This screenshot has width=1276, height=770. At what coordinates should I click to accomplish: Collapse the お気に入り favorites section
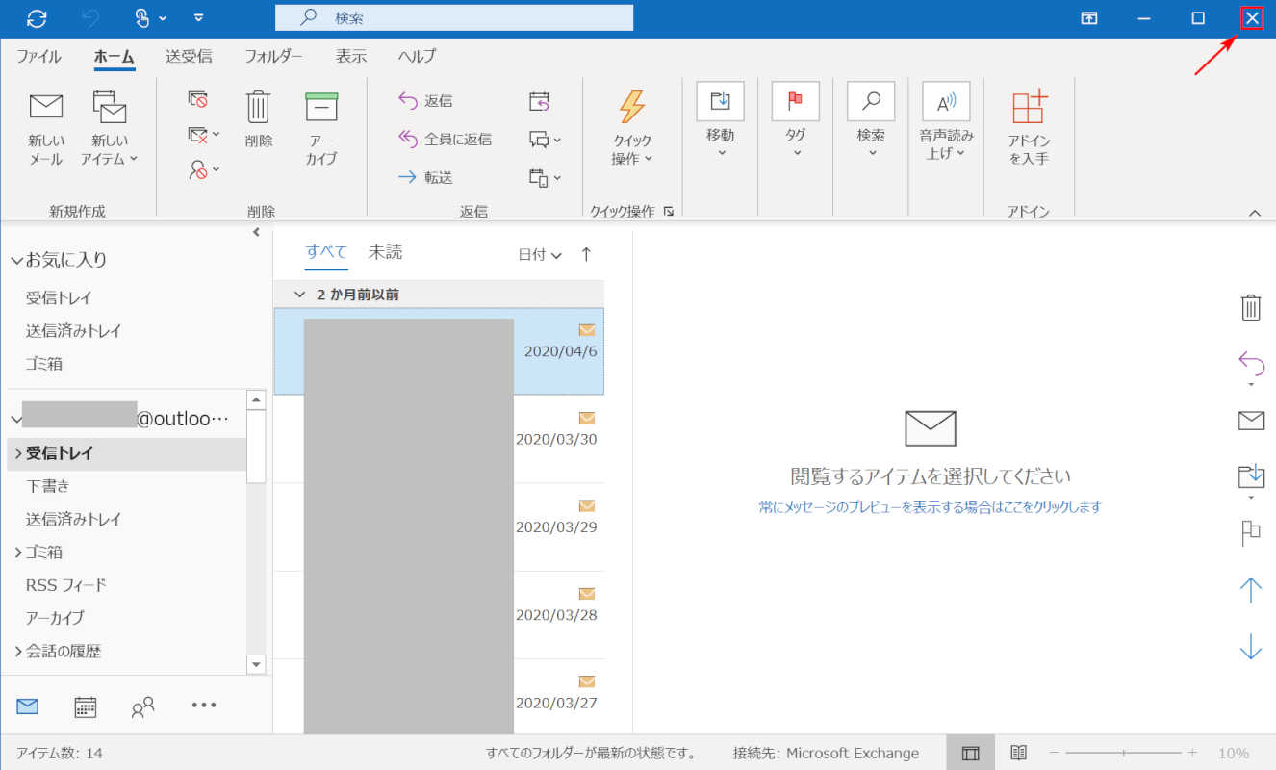16,260
